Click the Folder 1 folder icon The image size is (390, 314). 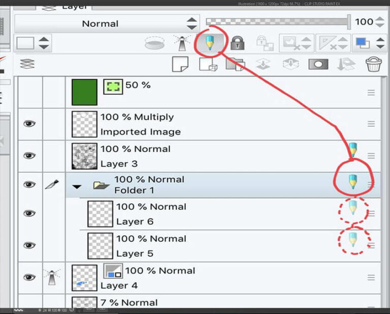pos(101,185)
